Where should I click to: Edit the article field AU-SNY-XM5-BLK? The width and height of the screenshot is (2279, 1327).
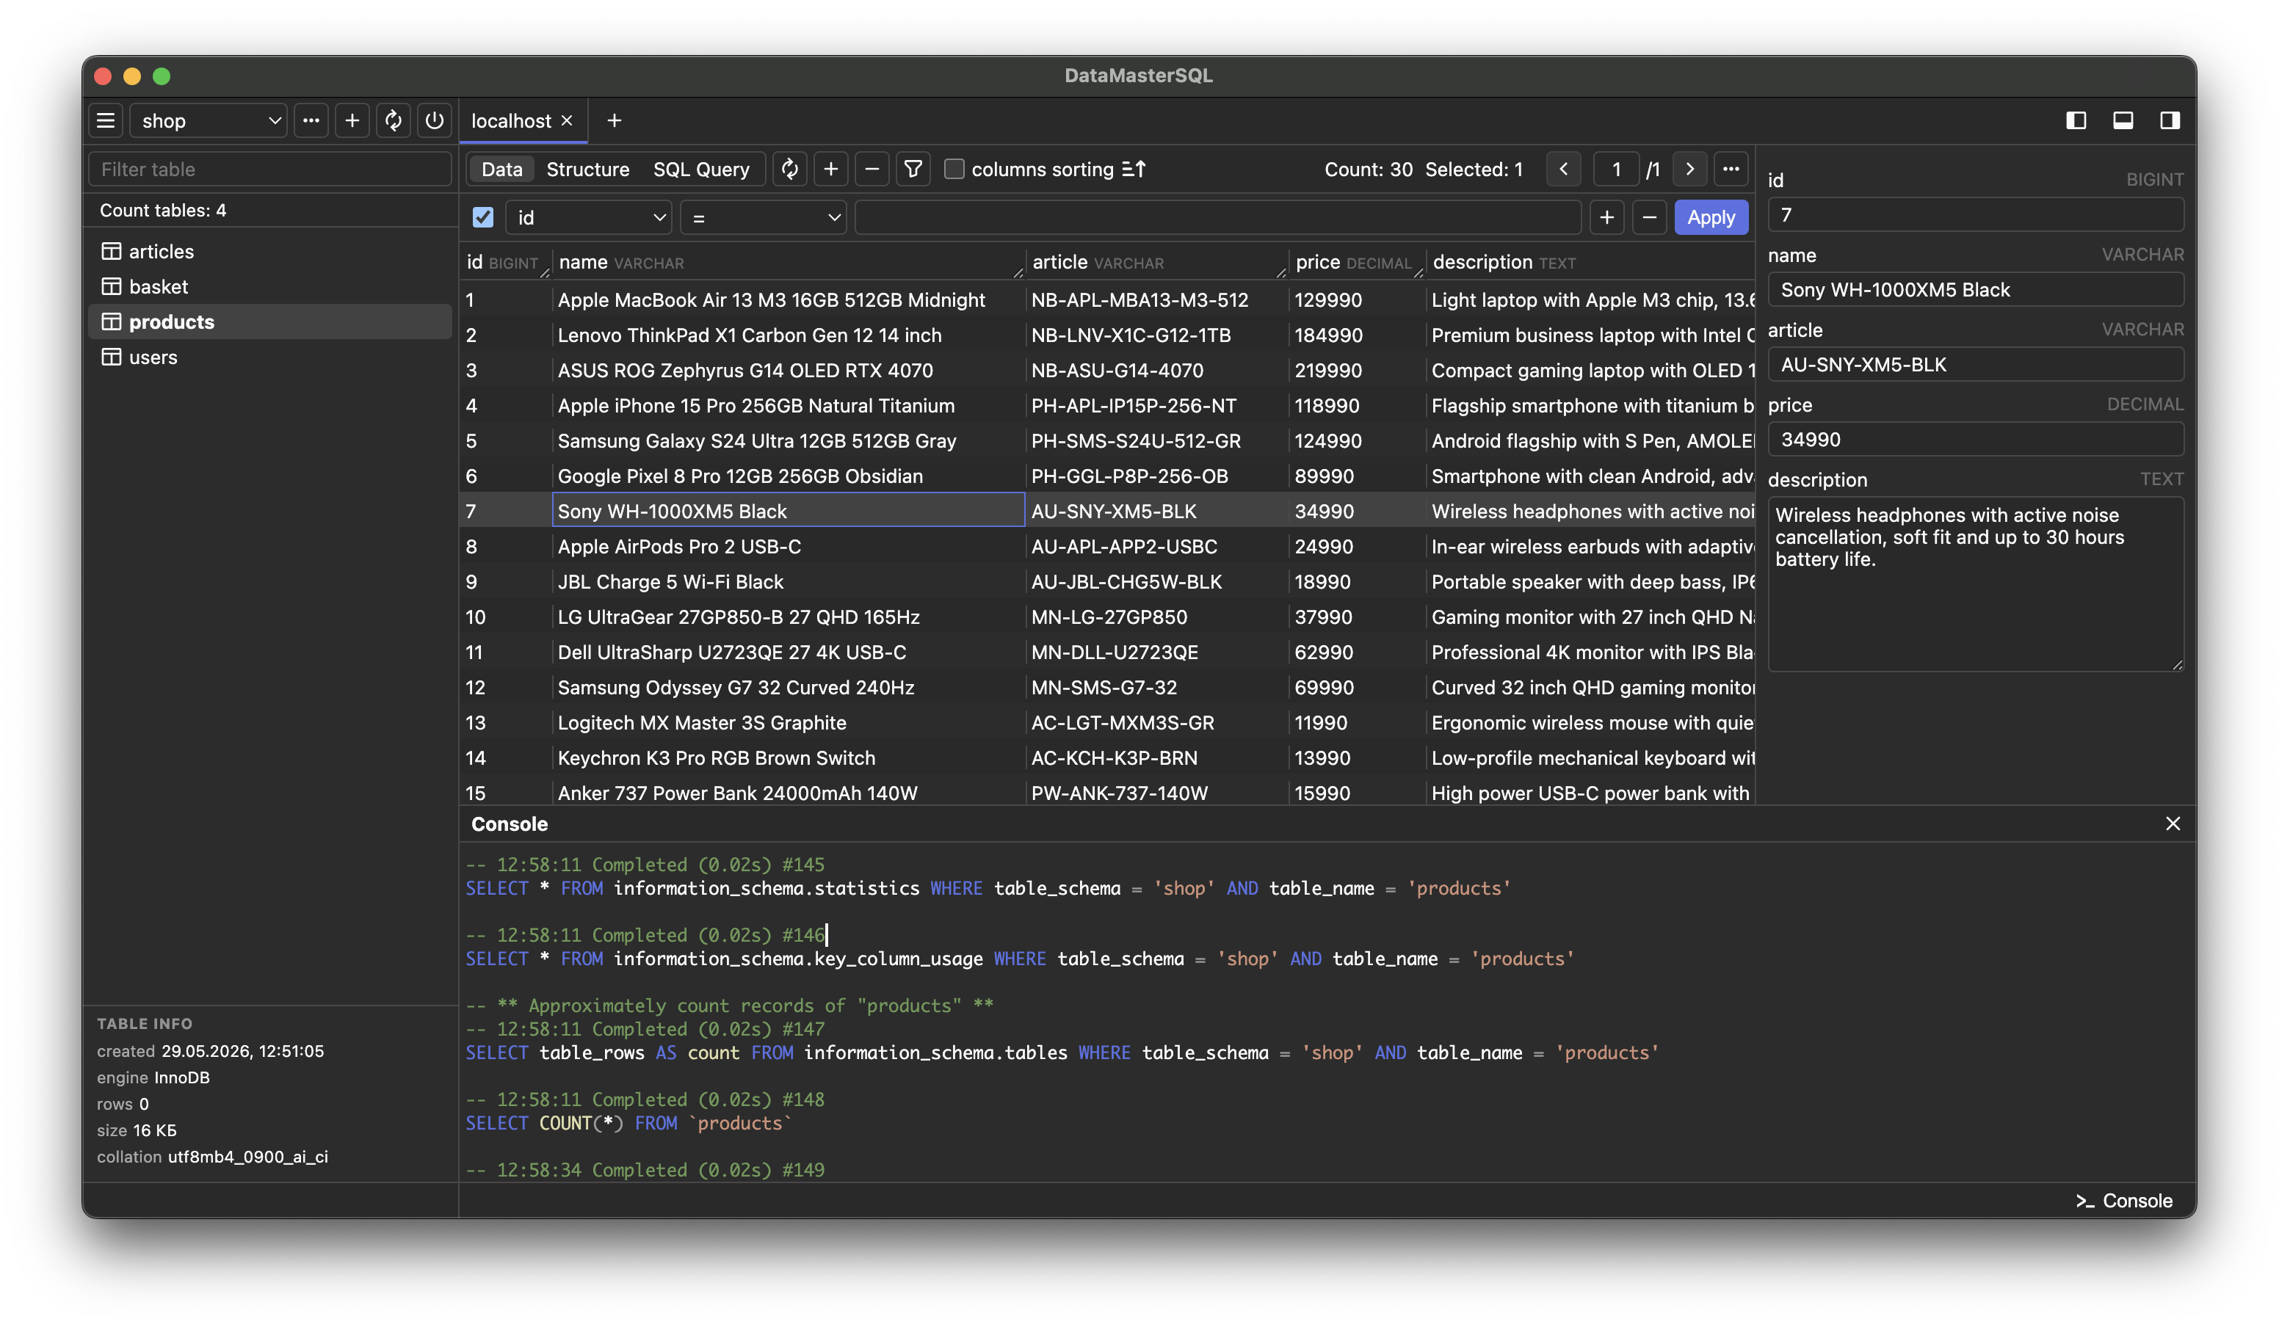(1976, 366)
